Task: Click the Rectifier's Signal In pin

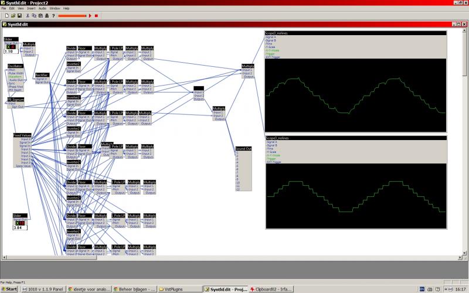Action: click(x=42, y=79)
